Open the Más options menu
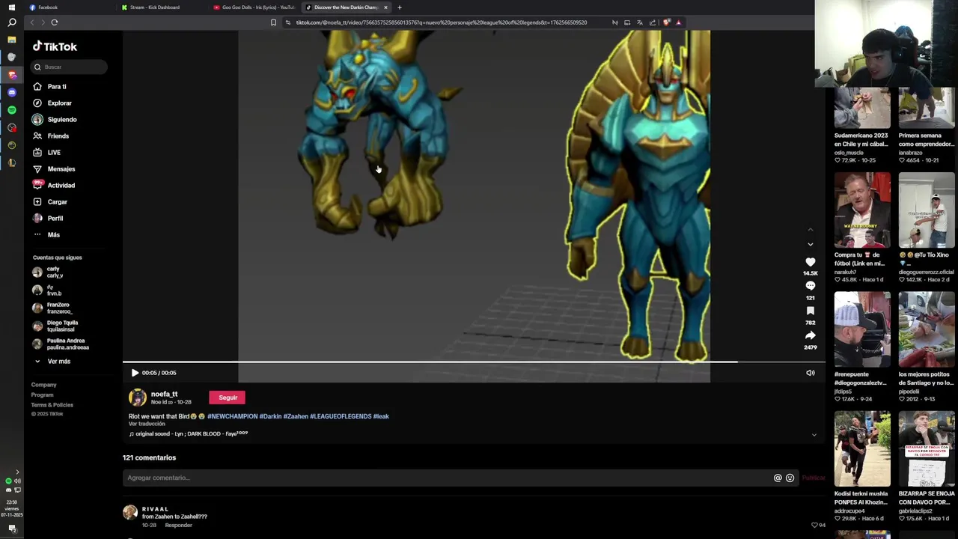Viewport: 958px width, 539px height. click(46, 234)
